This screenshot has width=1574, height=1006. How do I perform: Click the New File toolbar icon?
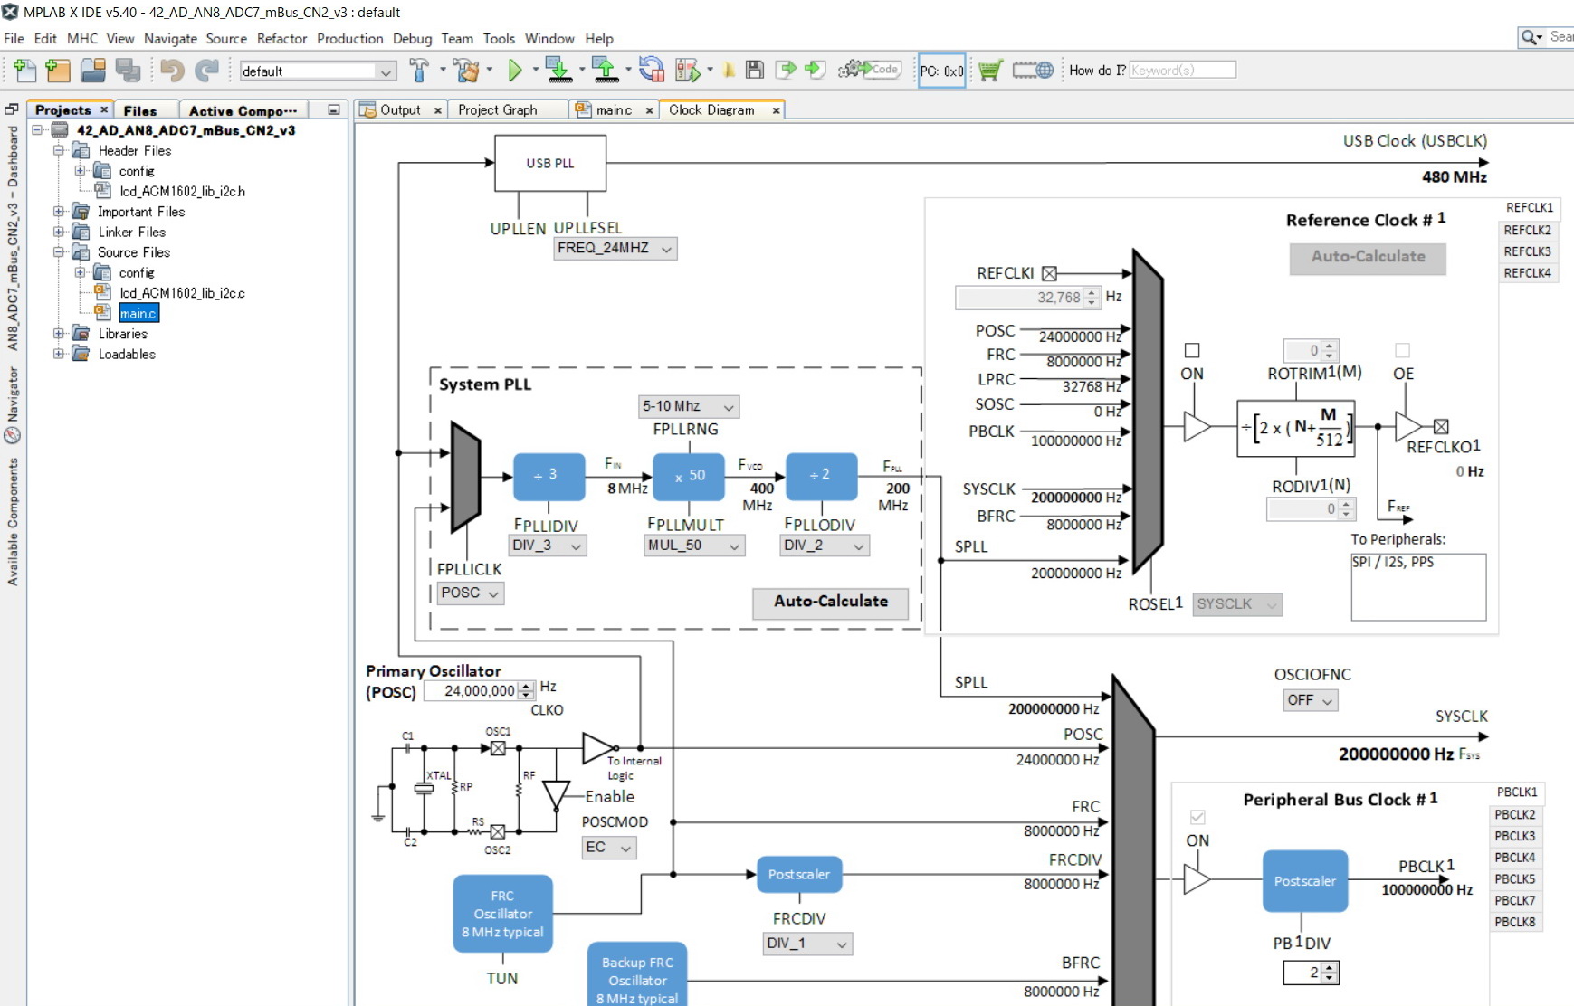[25, 71]
